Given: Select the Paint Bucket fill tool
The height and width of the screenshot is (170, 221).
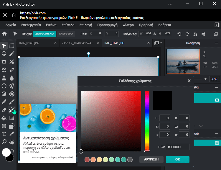Looking at the screenshot, I should (4, 118).
